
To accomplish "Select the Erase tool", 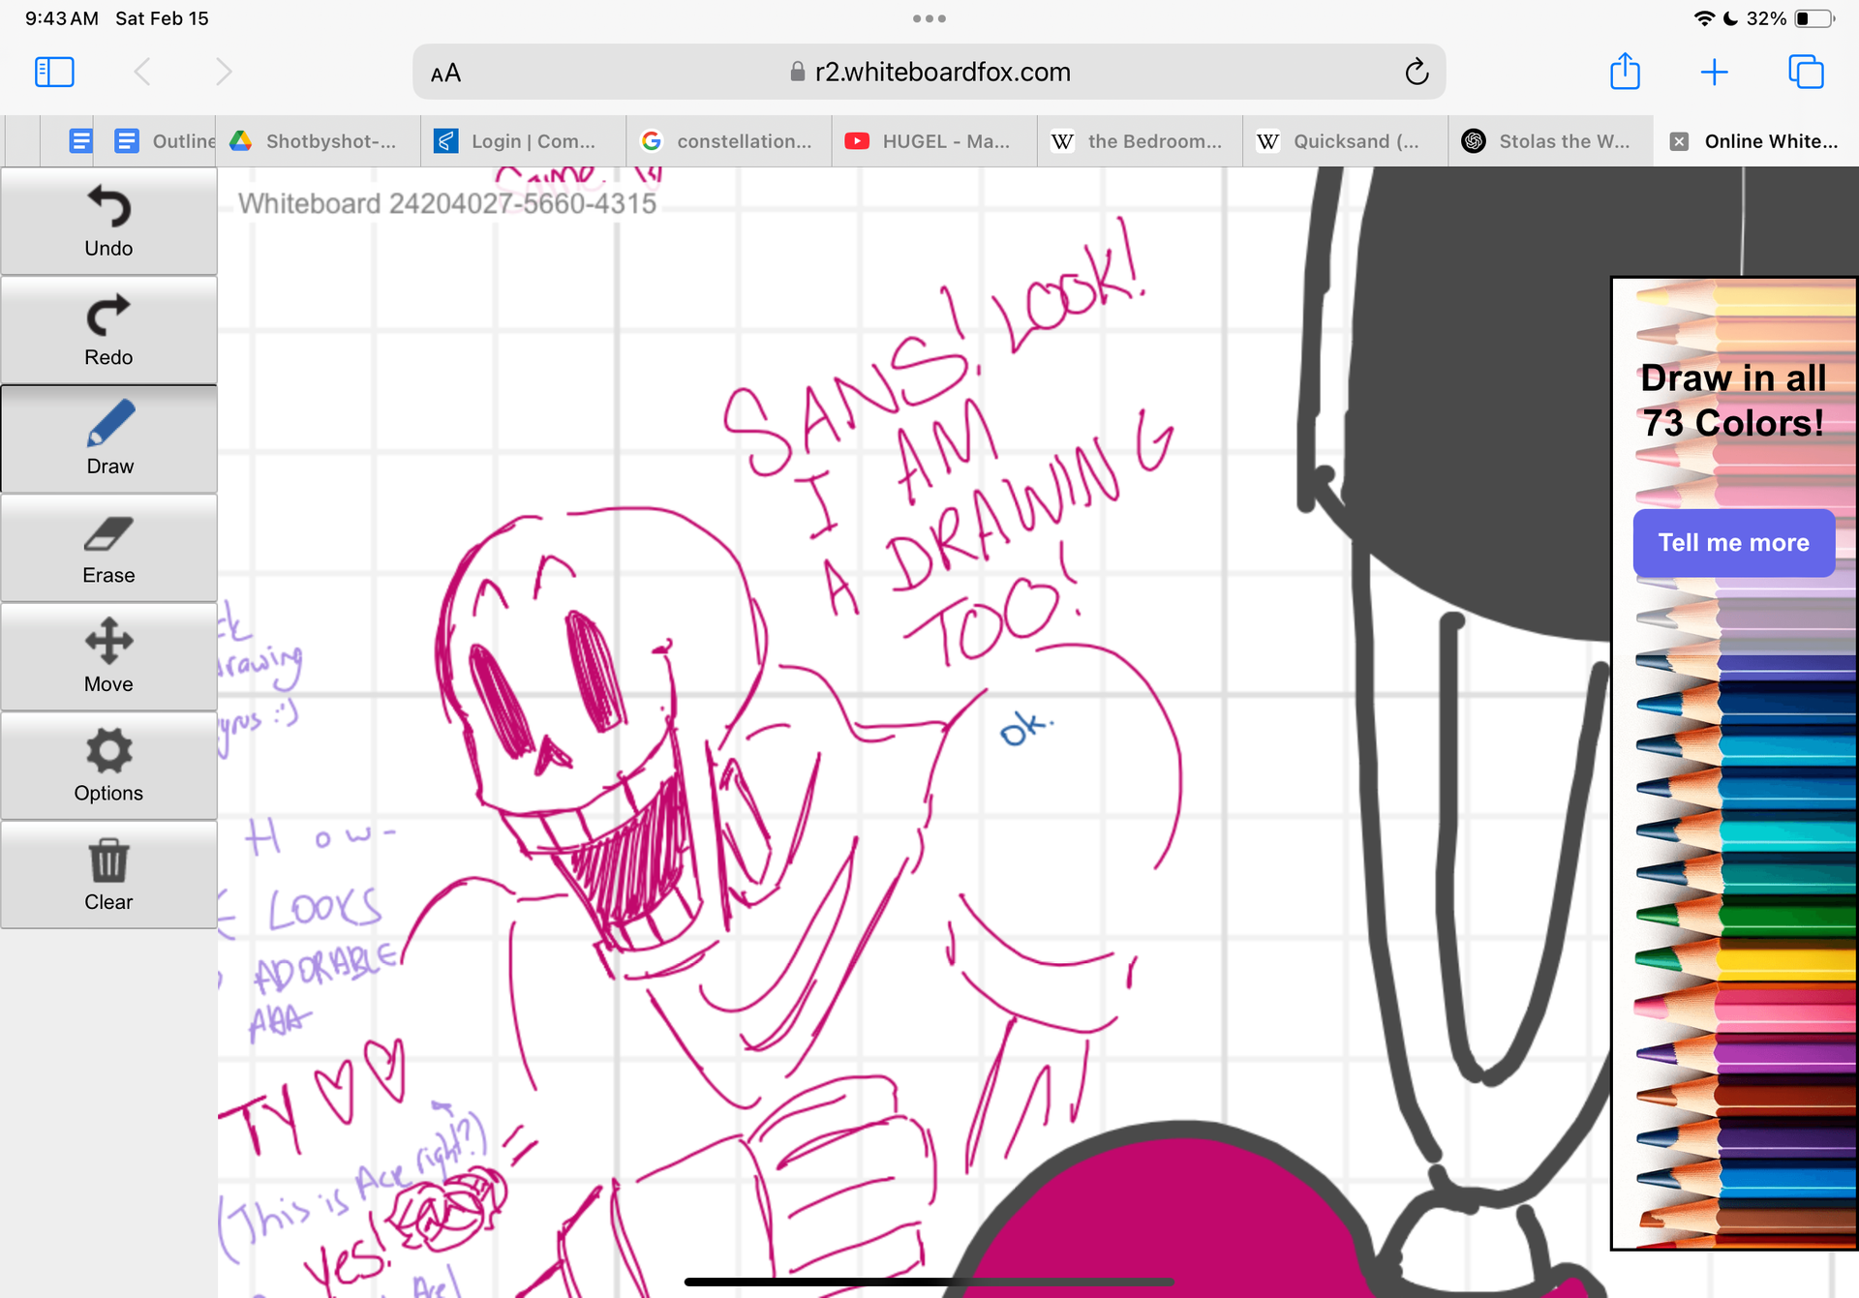I will pyautogui.click(x=108, y=549).
